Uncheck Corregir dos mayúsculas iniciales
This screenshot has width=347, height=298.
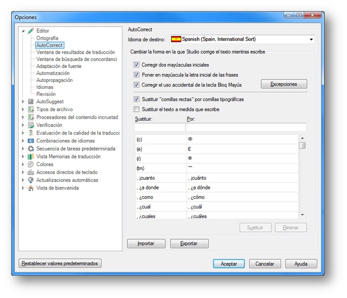[137, 65]
